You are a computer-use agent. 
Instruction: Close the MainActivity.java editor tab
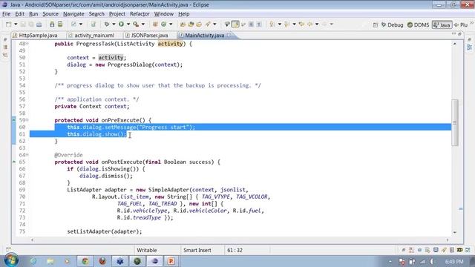(229, 36)
